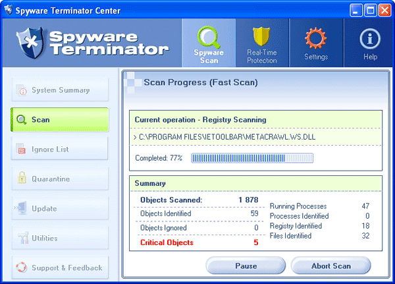Viewport: 395px width, 284px height.
Task: Click the 'Summary' heading
Action: pos(150,183)
